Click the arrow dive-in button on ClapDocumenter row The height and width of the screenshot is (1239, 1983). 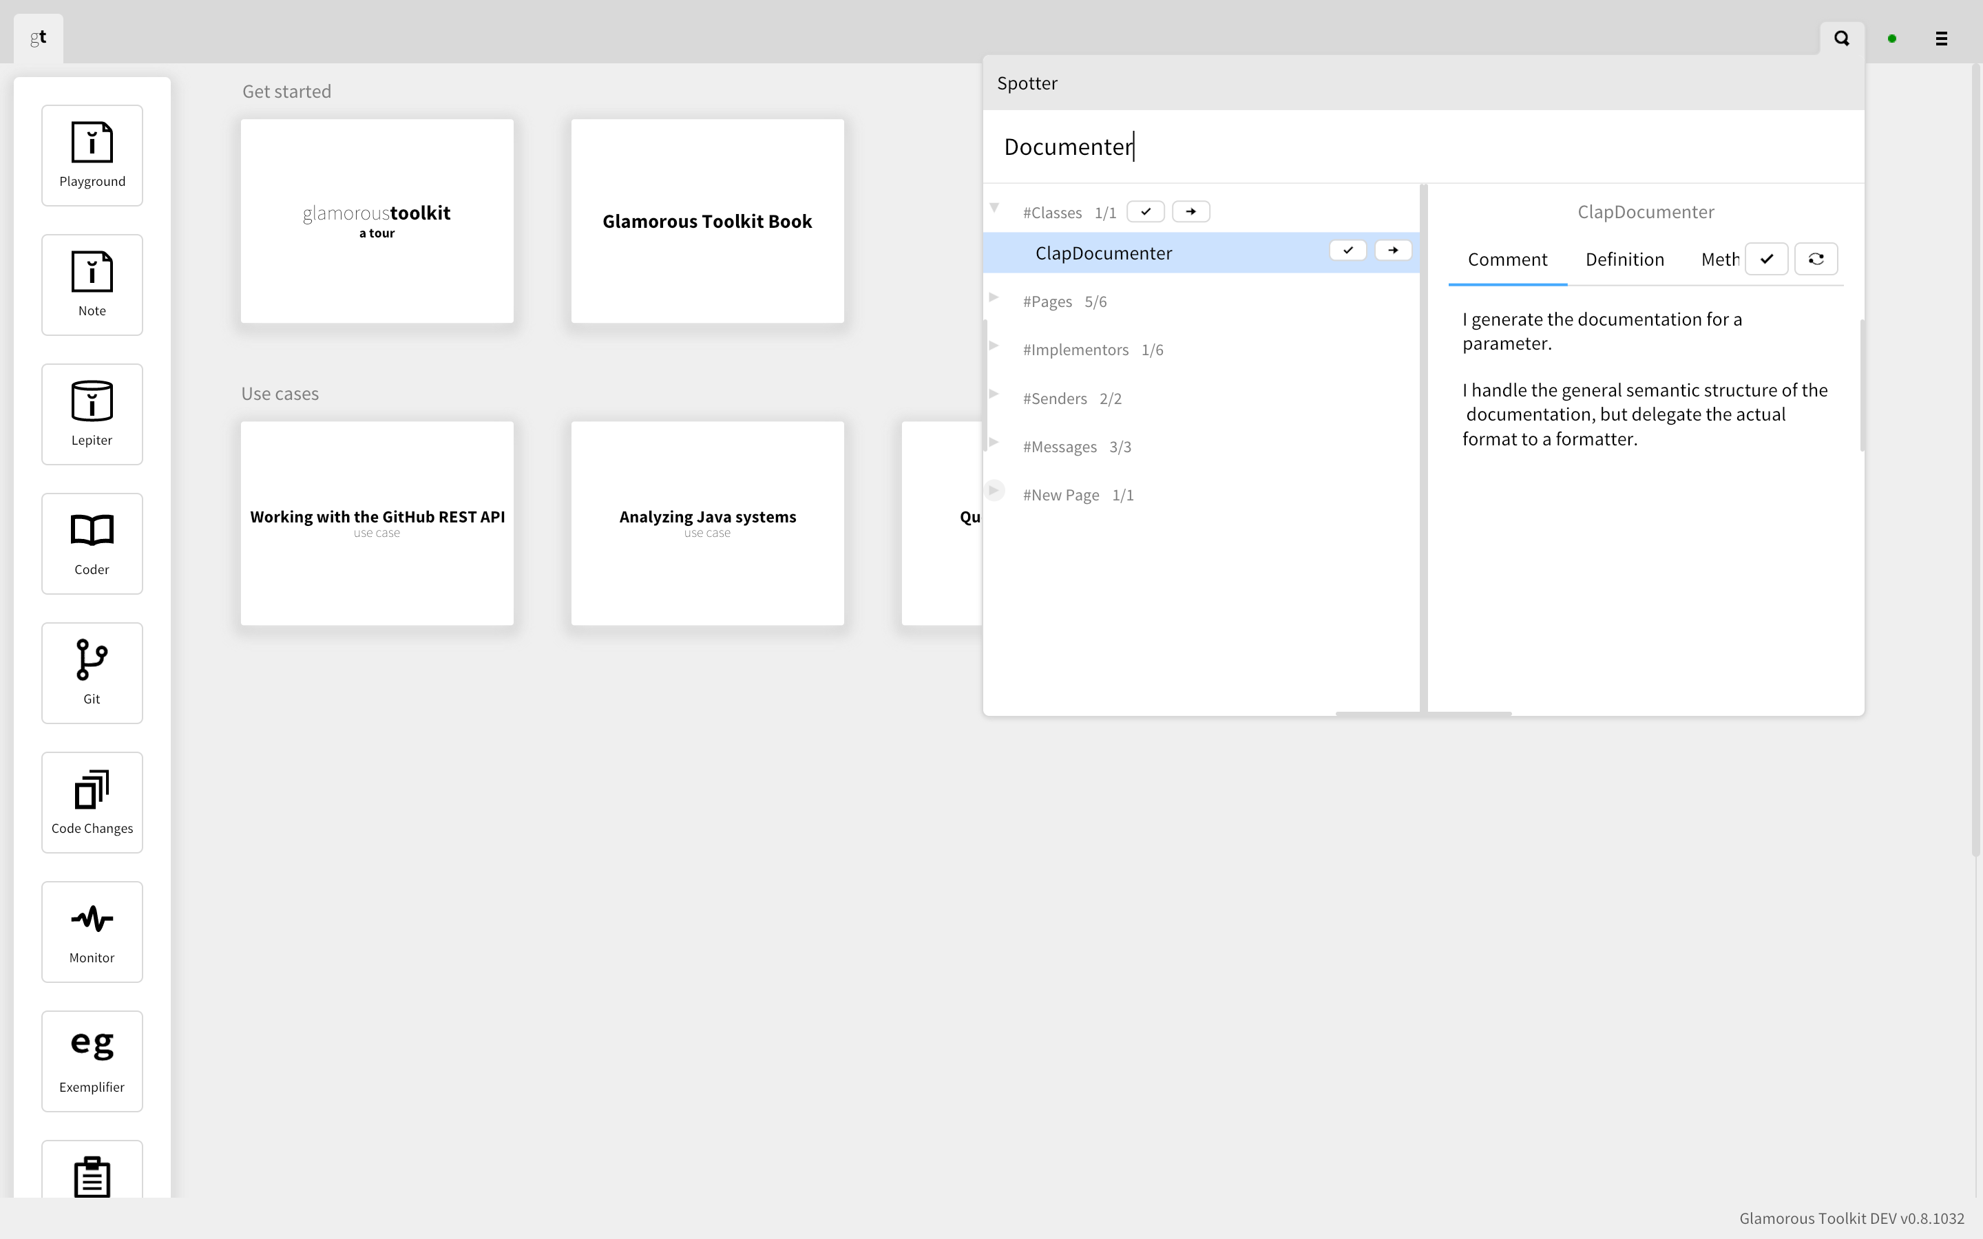pos(1393,250)
